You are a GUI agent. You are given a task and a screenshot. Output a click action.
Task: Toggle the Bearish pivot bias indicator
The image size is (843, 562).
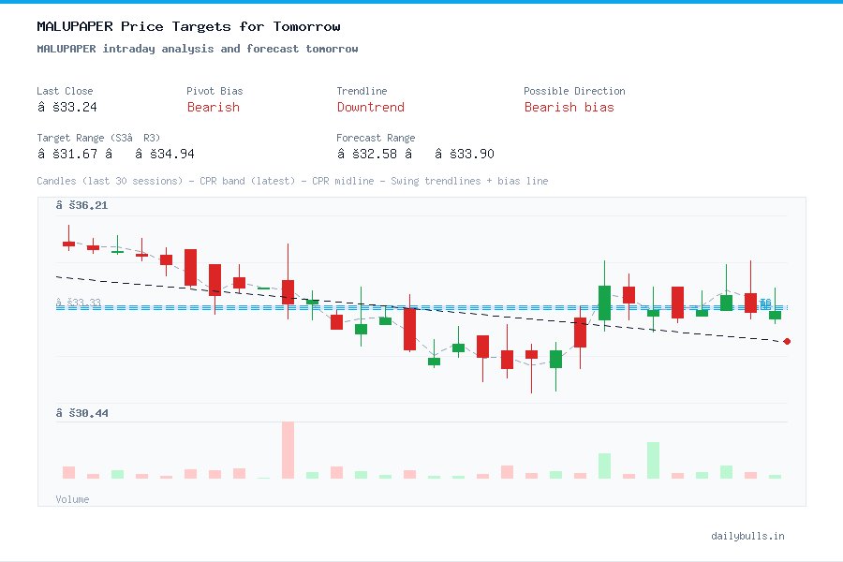(x=214, y=109)
